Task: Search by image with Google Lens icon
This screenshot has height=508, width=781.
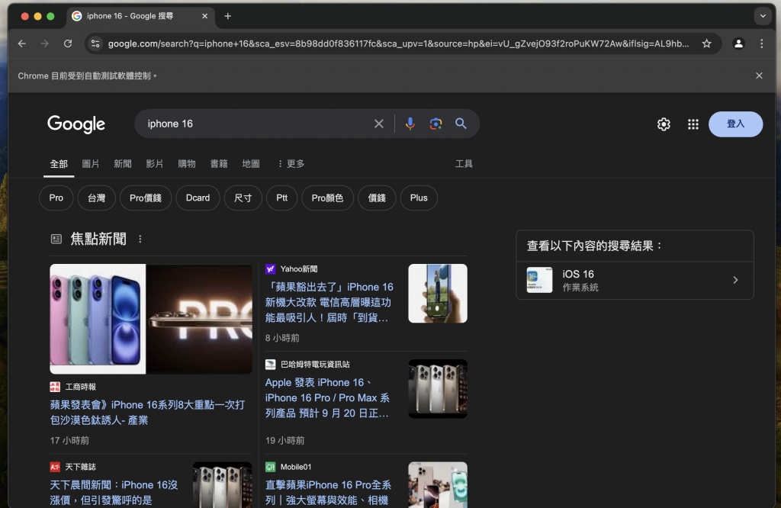Action: click(435, 124)
